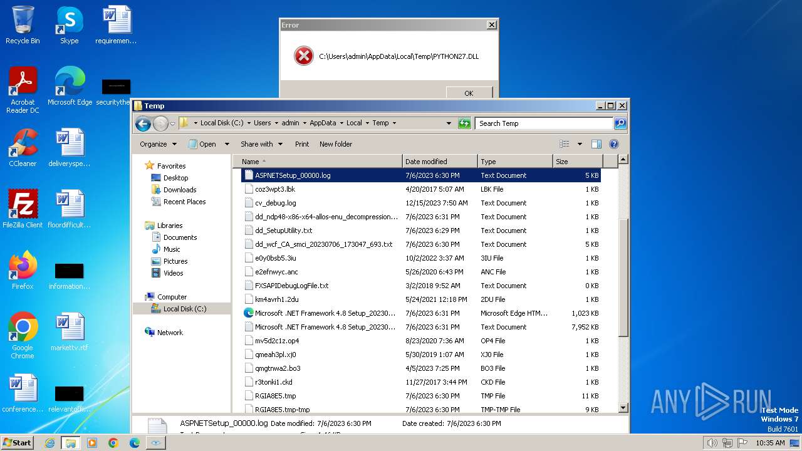Click the change view icon

click(x=564, y=144)
